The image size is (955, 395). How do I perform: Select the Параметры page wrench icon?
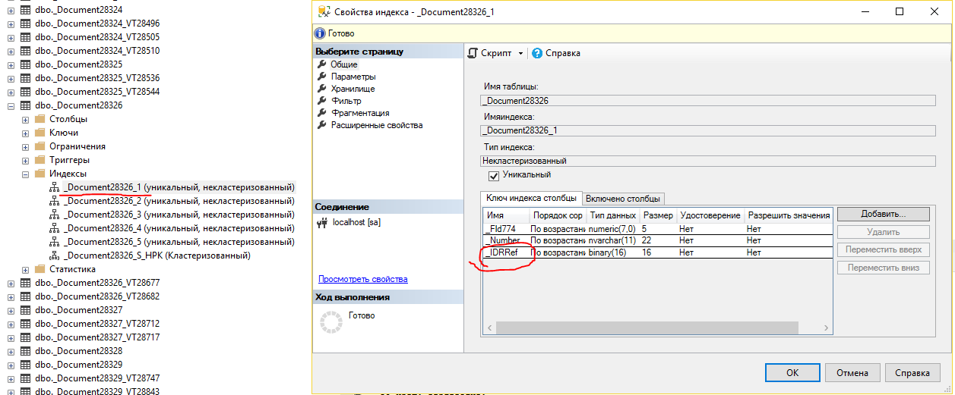pos(322,77)
